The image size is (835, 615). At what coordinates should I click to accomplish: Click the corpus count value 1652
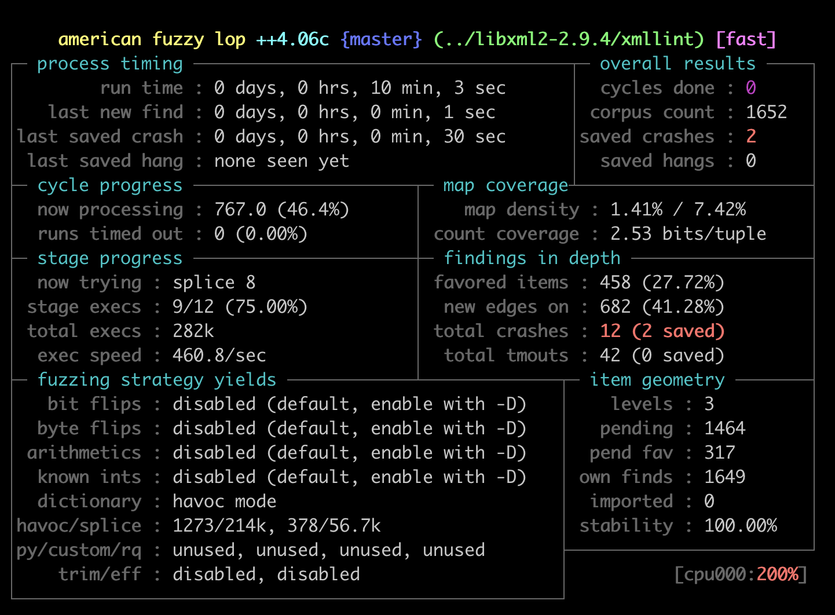pyautogui.click(x=766, y=112)
